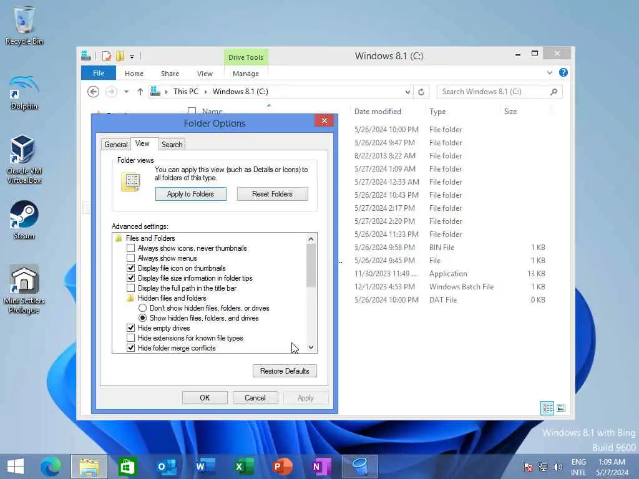Open the Recycle Bin desktop icon

tap(24, 24)
